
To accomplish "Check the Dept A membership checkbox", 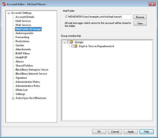I will coord(73,46).
